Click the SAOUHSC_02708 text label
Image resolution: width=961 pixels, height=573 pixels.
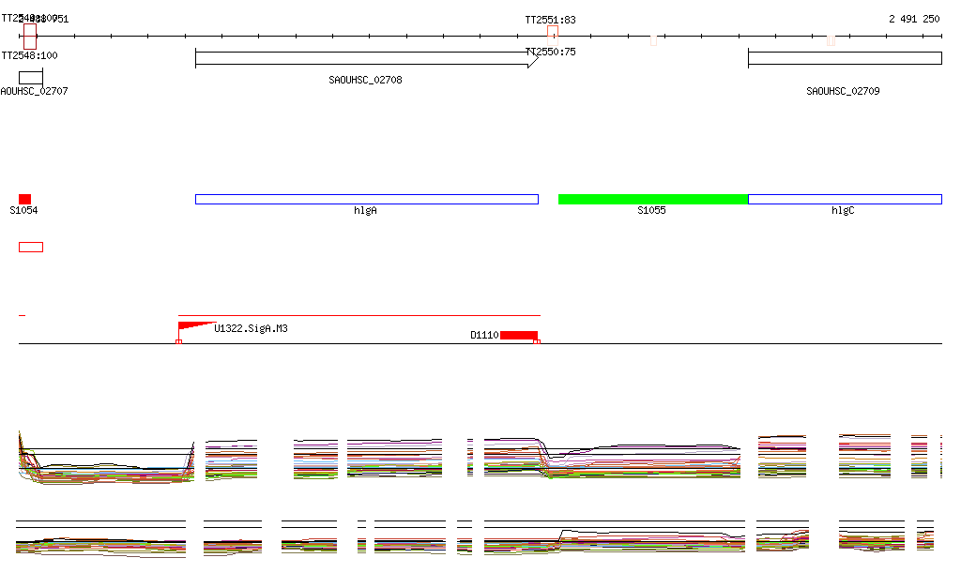click(x=365, y=81)
